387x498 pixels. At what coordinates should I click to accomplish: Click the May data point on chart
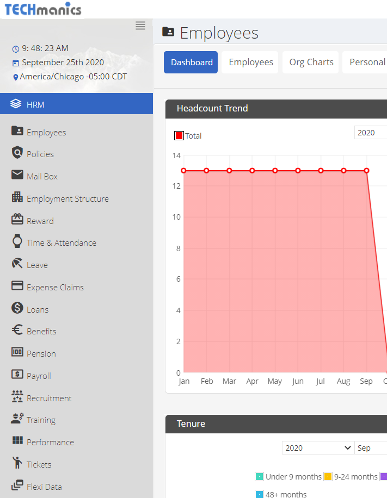pos(275,171)
